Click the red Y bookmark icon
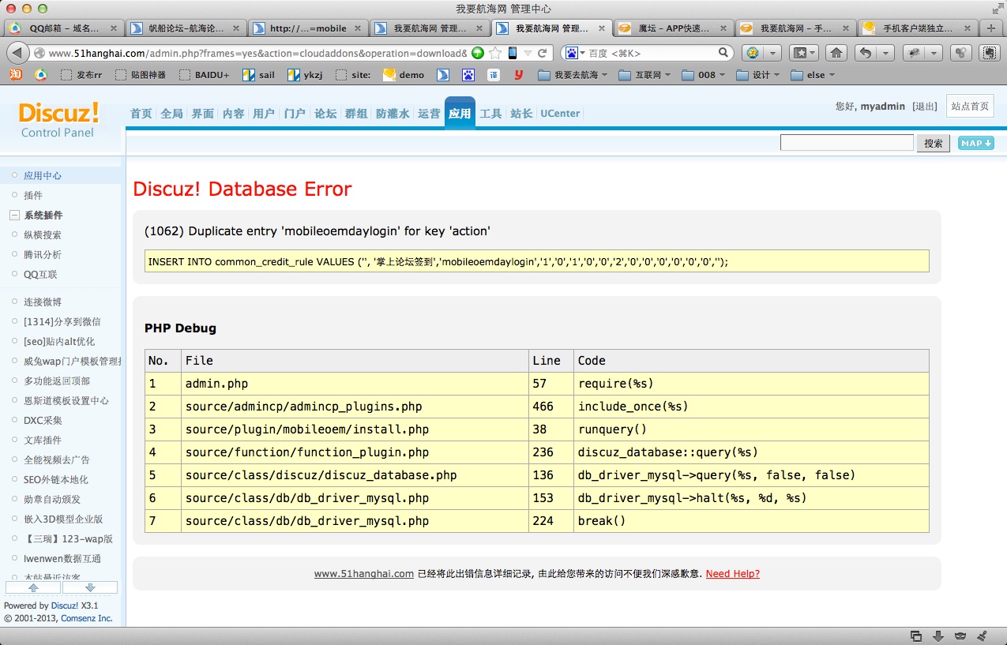 518,75
